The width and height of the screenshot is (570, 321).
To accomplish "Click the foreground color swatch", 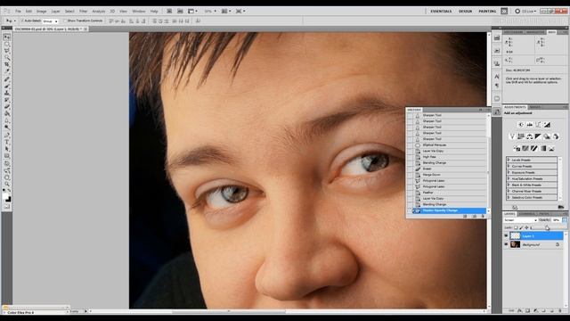I will coord(5,196).
